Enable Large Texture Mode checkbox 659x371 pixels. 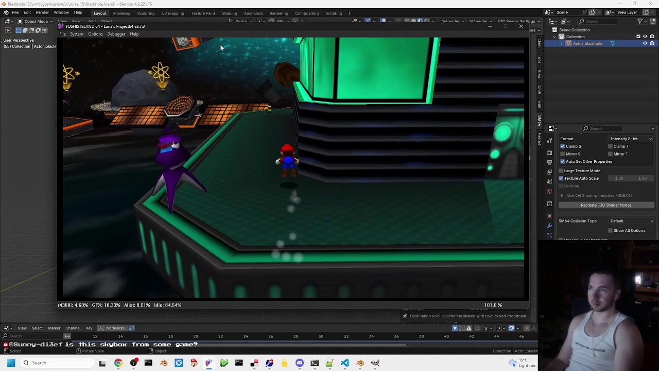tap(561, 171)
